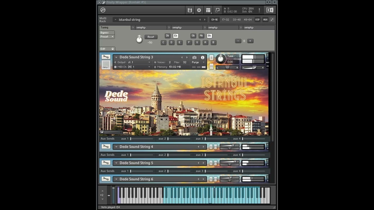The height and width of the screenshot is (210, 374).
Task: Toggle the AUX sends button
Action: pyautogui.click(x=265, y=20)
